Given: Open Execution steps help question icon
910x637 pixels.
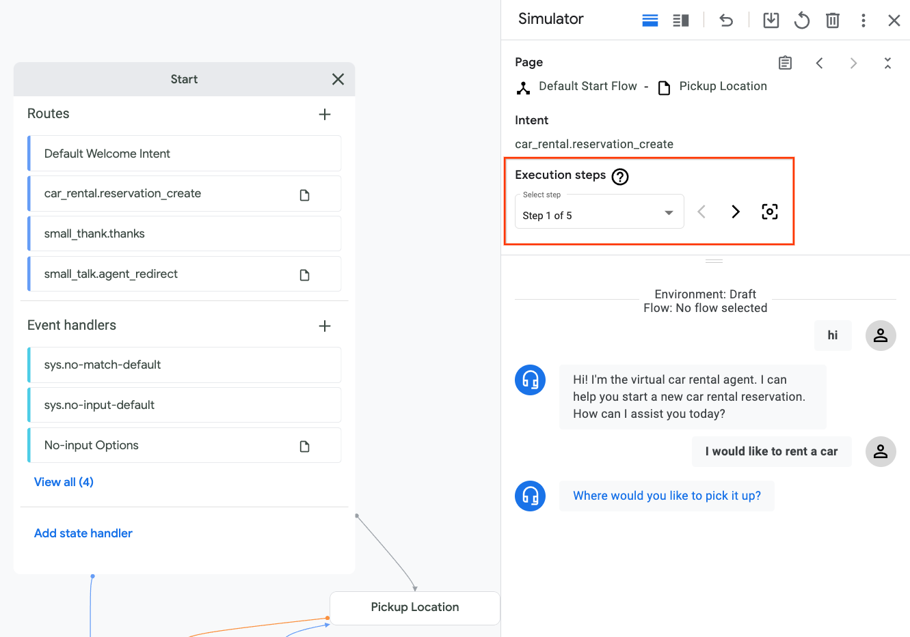Looking at the screenshot, I should (x=619, y=177).
